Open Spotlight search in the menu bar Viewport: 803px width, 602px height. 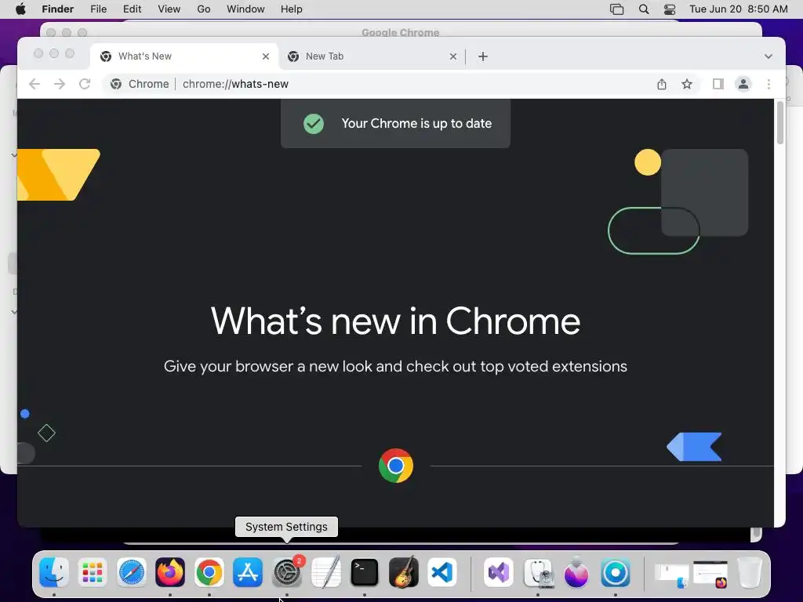pos(644,9)
